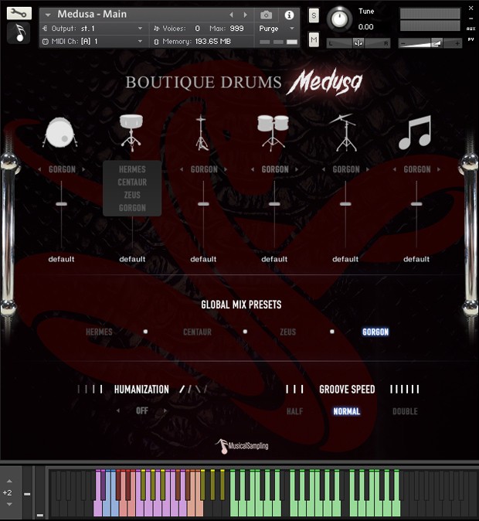The width and height of the screenshot is (479, 521).
Task: Click the large music notes icon
Action: pyautogui.click(x=415, y=133)
